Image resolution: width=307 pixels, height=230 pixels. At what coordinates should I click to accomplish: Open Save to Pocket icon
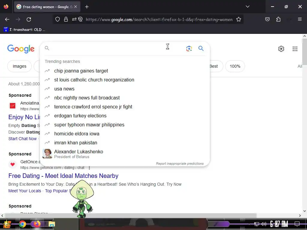[x=267, y=19]
